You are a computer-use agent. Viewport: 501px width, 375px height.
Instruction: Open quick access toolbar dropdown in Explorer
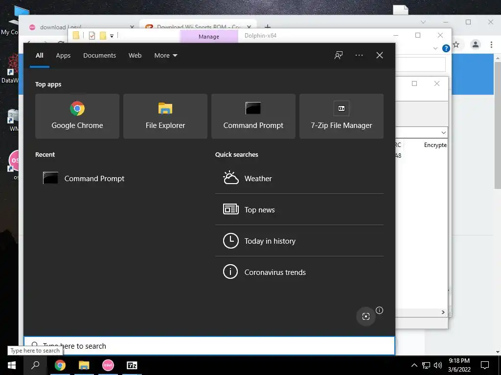[x=112, y=36]
